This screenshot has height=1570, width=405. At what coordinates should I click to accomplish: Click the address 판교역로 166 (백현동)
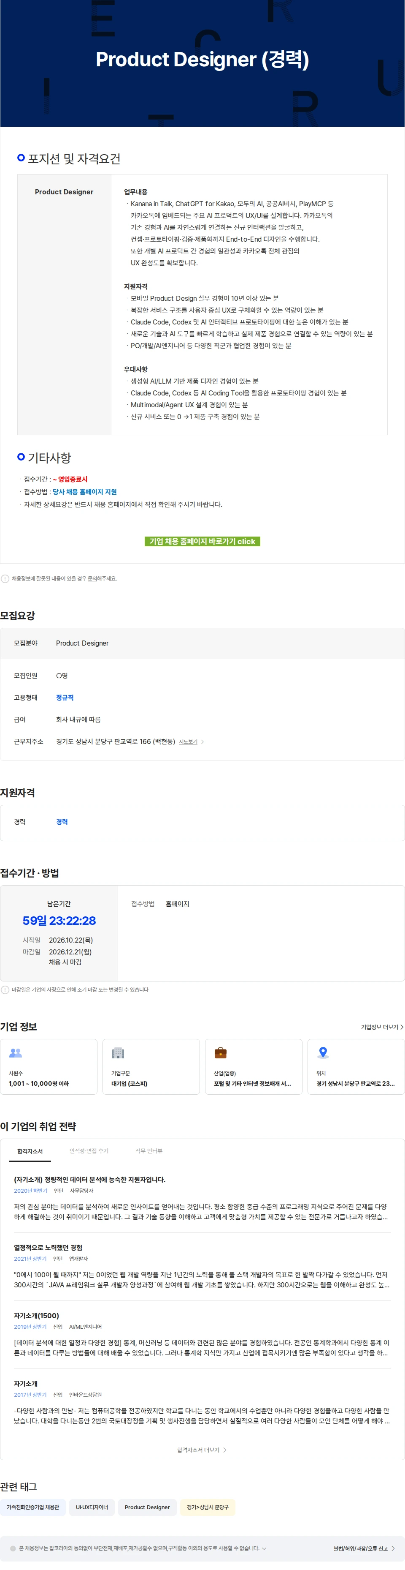(116, 742)
